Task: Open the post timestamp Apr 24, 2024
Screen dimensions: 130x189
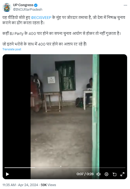Action: pos(28,185)
